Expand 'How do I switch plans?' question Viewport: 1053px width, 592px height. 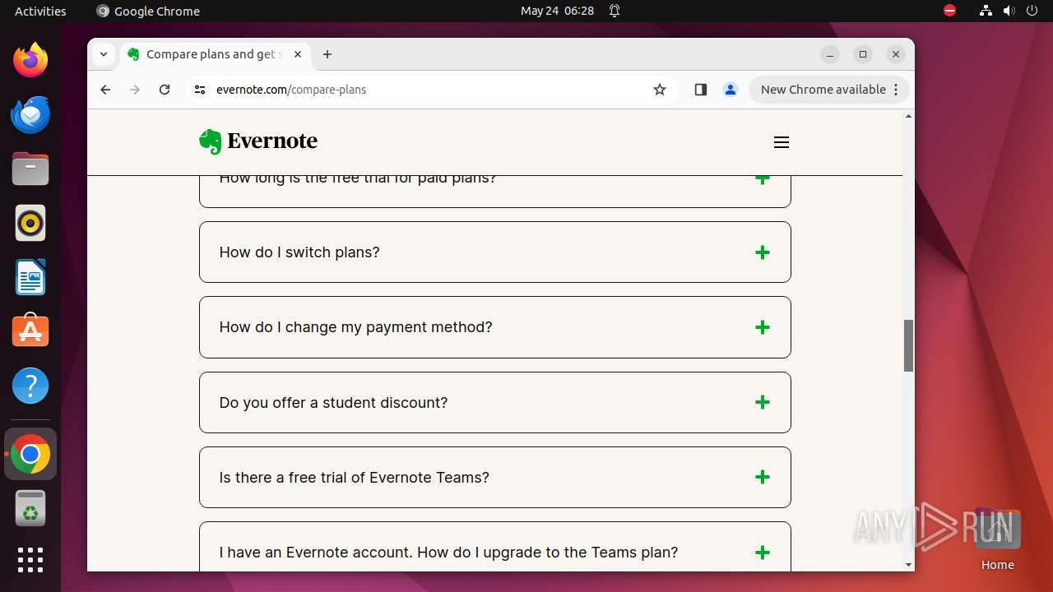[495, 252]
